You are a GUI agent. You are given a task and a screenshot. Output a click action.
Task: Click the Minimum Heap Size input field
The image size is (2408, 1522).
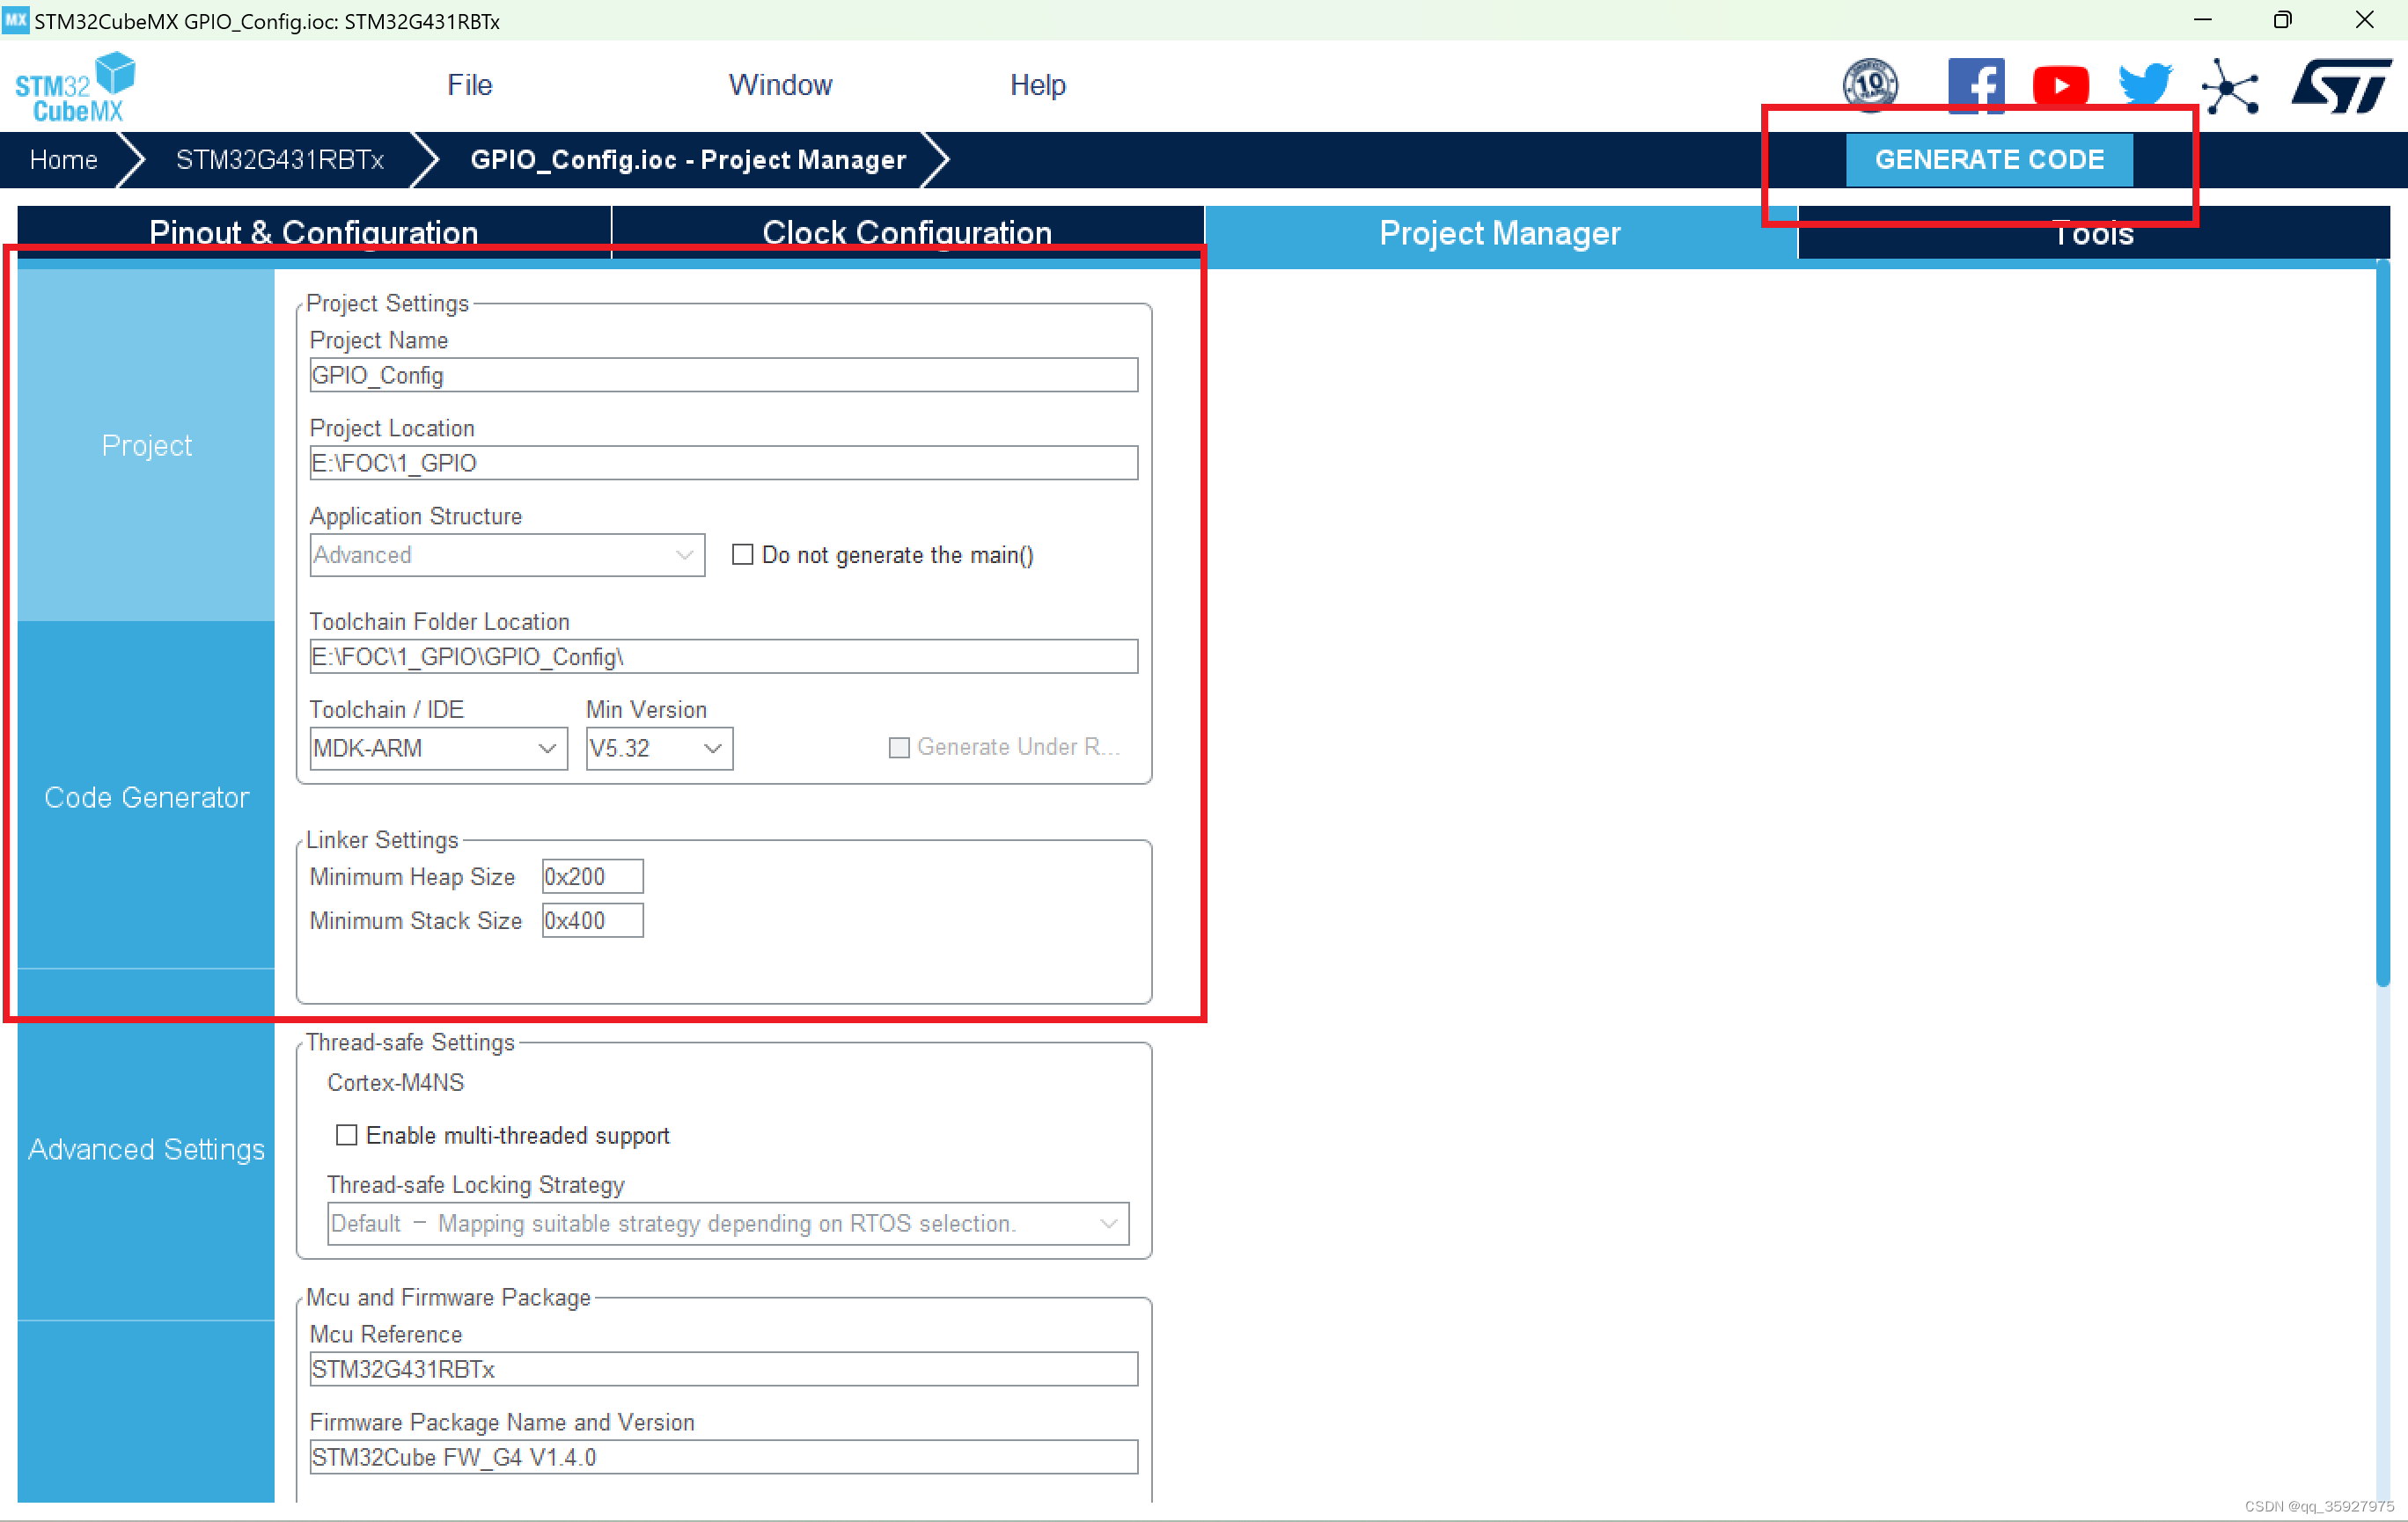(592, 876)
